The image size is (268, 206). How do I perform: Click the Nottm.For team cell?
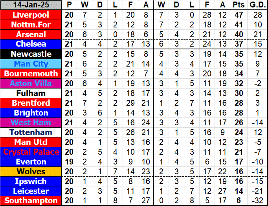coord(31,25)
